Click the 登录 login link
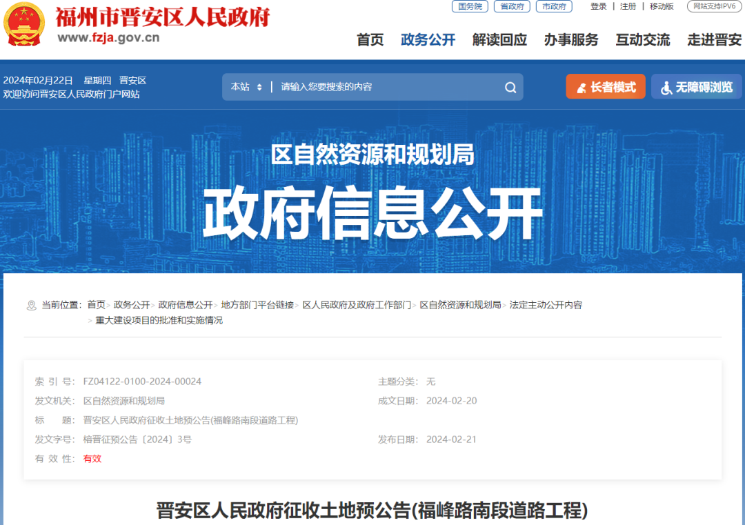The width and height of the screenshot is (745, 525). 597,6
